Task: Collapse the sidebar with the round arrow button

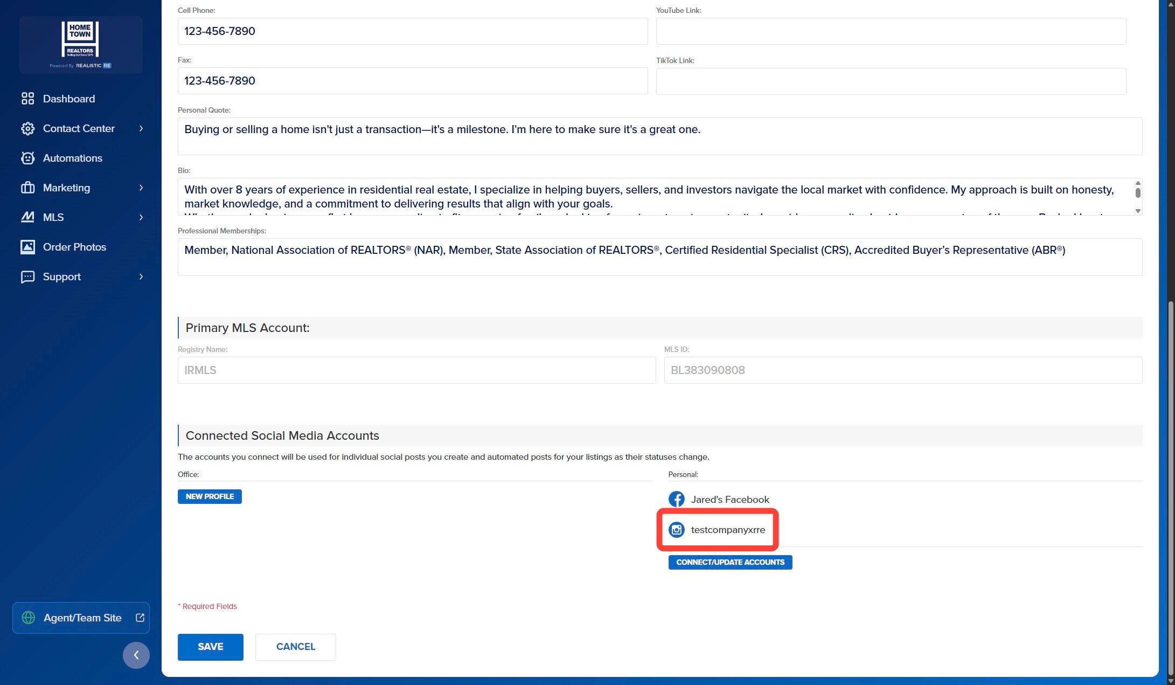Action: [x=136, y=655]
